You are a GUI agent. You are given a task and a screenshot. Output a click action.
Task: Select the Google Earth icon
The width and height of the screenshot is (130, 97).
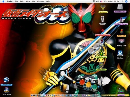6,80
